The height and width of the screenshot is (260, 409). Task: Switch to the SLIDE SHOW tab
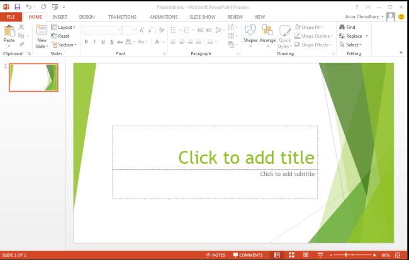pos(203,17)
